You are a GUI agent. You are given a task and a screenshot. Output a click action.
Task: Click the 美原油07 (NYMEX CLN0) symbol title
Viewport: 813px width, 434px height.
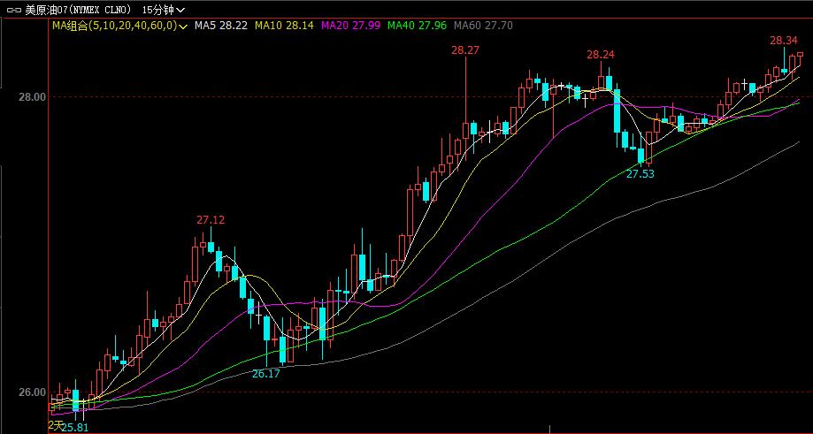click(x=77, y=9)
